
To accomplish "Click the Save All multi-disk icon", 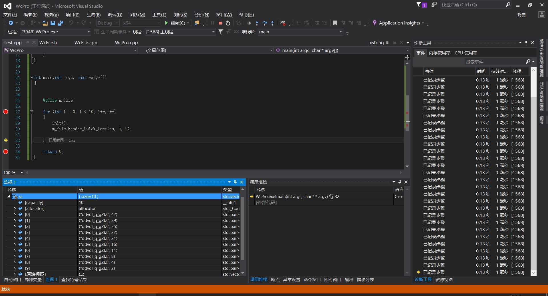I will click(61, 23).
